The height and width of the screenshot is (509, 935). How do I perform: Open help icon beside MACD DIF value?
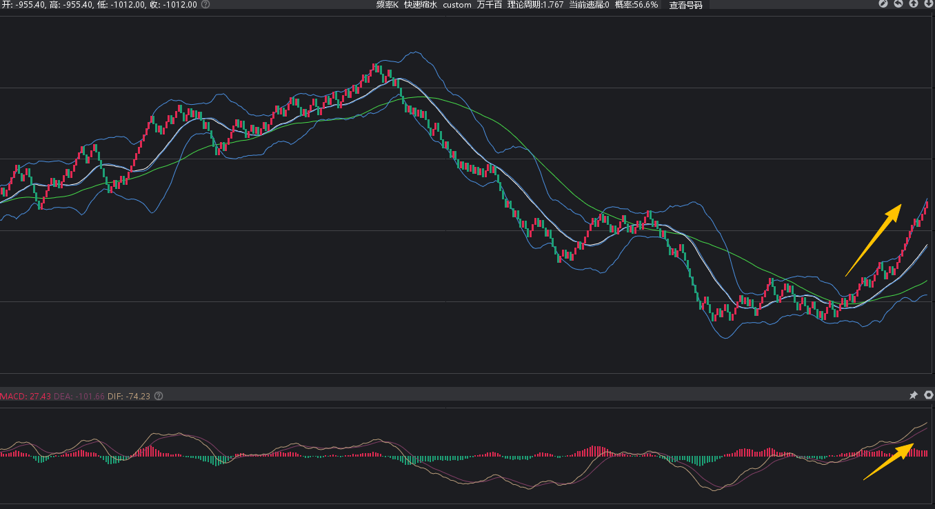tap(159, 396)
